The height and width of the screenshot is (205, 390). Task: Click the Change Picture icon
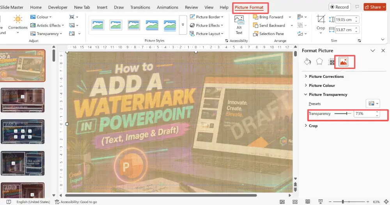72,25
